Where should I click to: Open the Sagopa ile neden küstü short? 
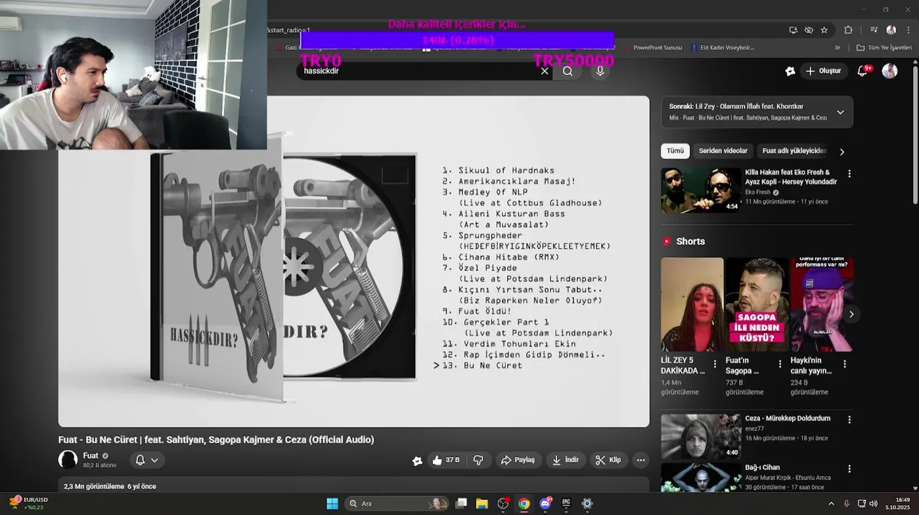pos(756,304)
